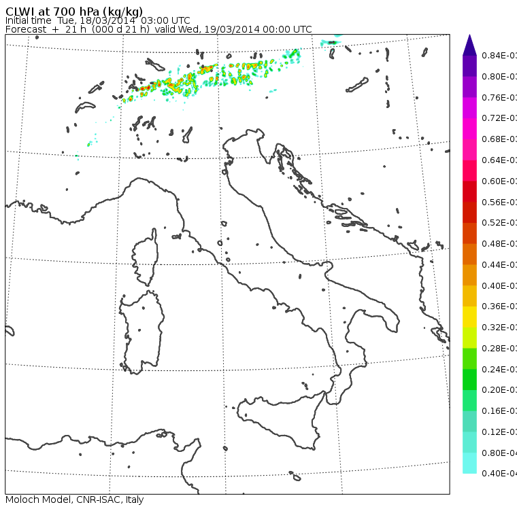Select the yellow segment between 0.32E-03 and 0.36E-03
Screen dimensions: 517x509
tap(469, 317)
